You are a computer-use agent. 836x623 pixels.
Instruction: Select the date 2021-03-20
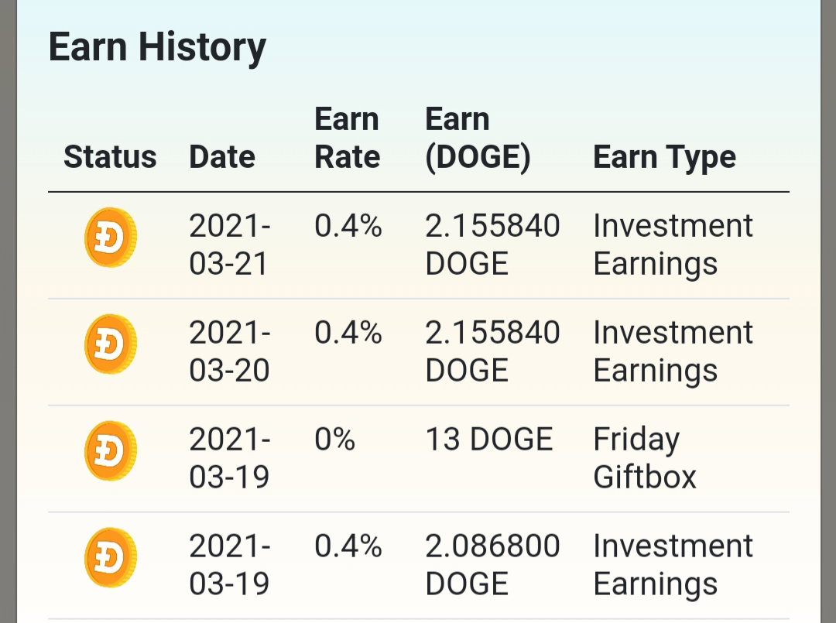pos(230,351)
